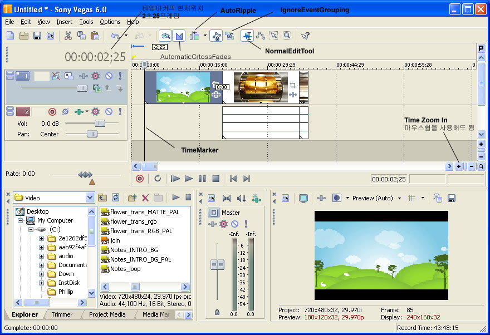The image size is (490, 335).
Task: Select the Zoom Edit Tool (magnifier)
Action: pos(287,36)
